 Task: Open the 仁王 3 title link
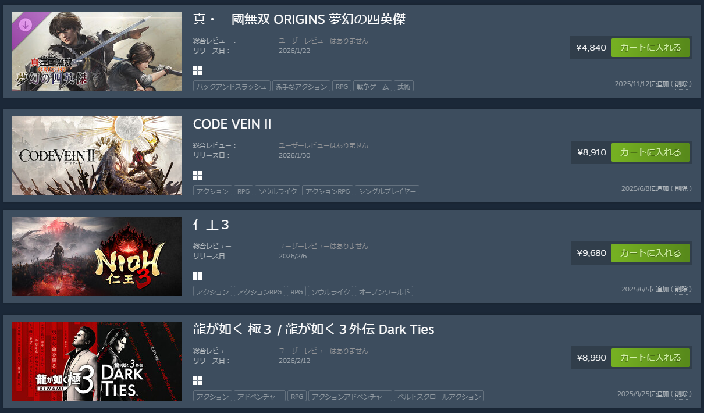click(211, 225)
